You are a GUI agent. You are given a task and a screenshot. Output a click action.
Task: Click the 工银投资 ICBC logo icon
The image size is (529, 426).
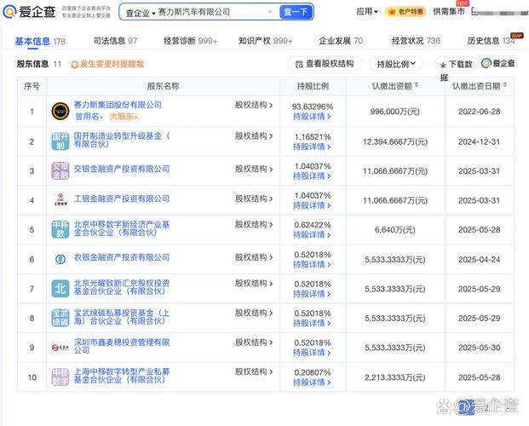click(x=60, y=200)
